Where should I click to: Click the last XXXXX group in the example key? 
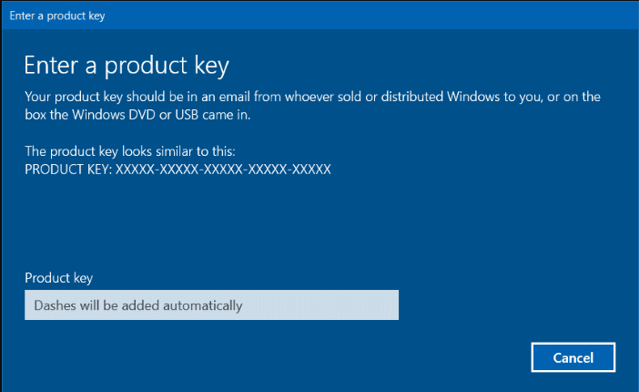pyautogui.click(x=311, y=170)
